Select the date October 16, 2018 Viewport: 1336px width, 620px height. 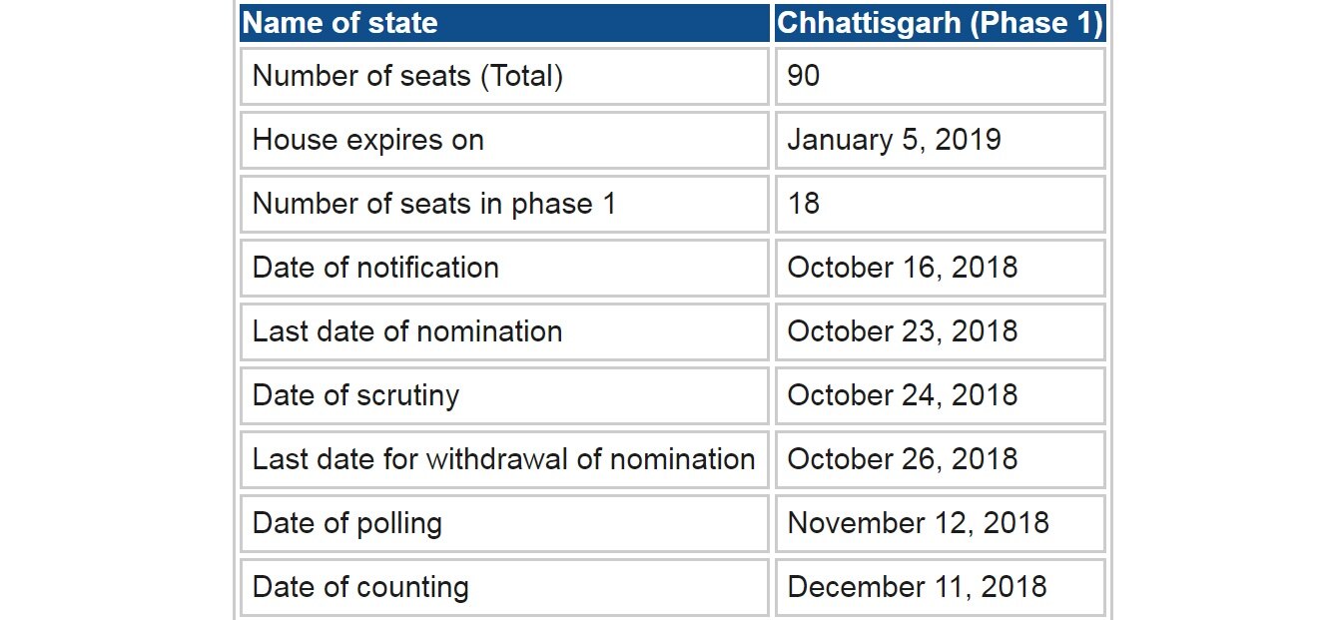[x=940, y=268]
